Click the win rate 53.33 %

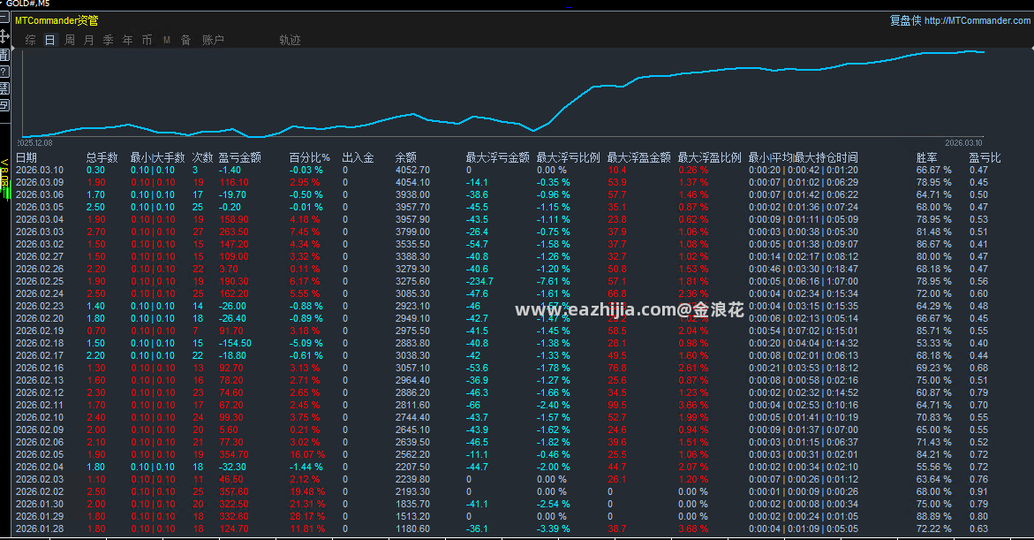pyautogui.click(x=933, y=343)
